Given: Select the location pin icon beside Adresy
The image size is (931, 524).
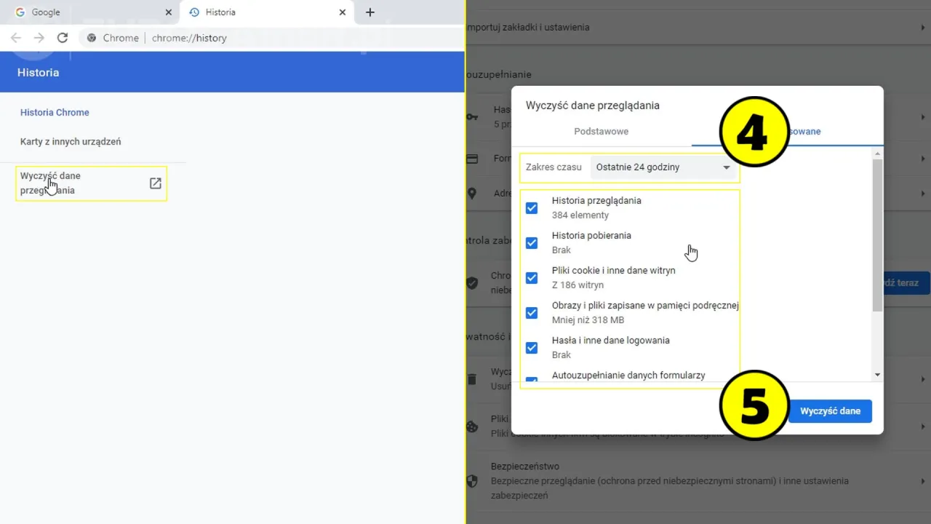Looking at the screenshot, I should pos(472,194).
